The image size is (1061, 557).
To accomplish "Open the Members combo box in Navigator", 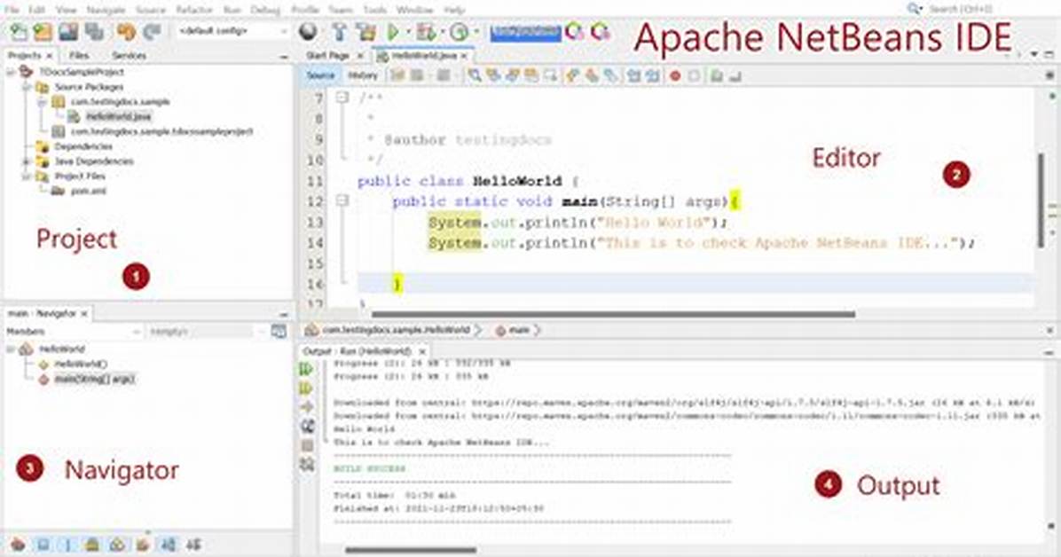I will tap(74, 331).
